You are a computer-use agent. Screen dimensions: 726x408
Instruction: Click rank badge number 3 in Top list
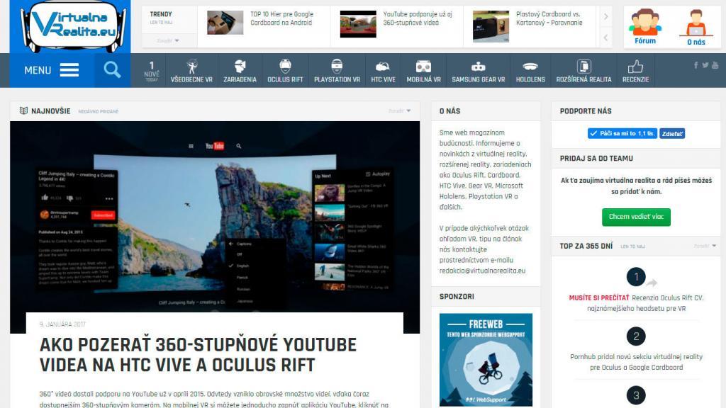(636, 395)
